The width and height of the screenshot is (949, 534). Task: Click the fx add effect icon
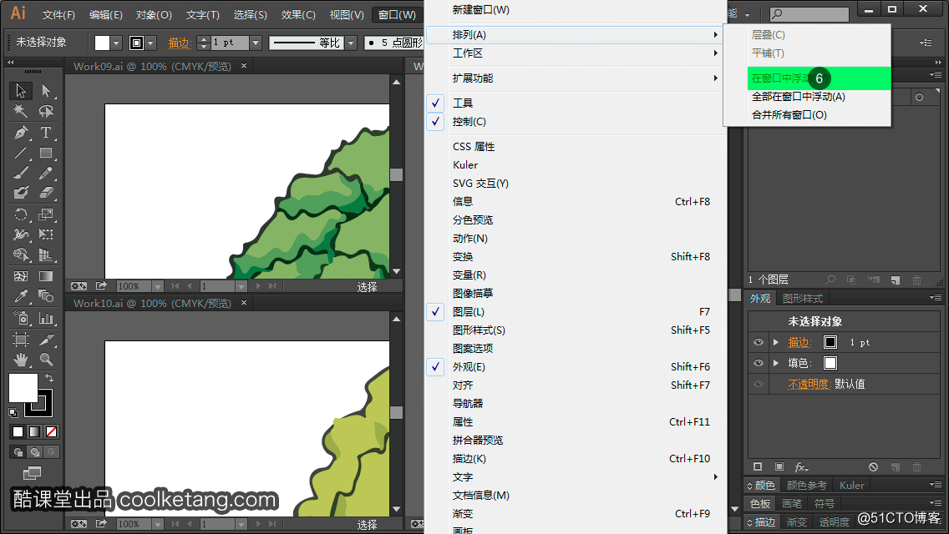(x=800, y=467)
